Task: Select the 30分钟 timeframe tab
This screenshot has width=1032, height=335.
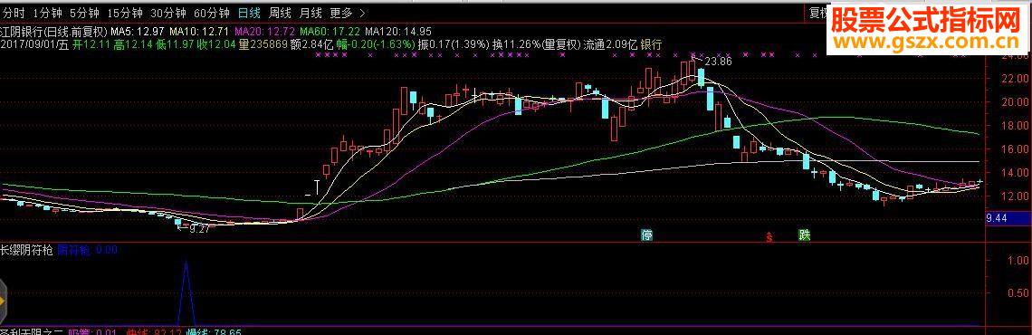Action: [167, 13]
